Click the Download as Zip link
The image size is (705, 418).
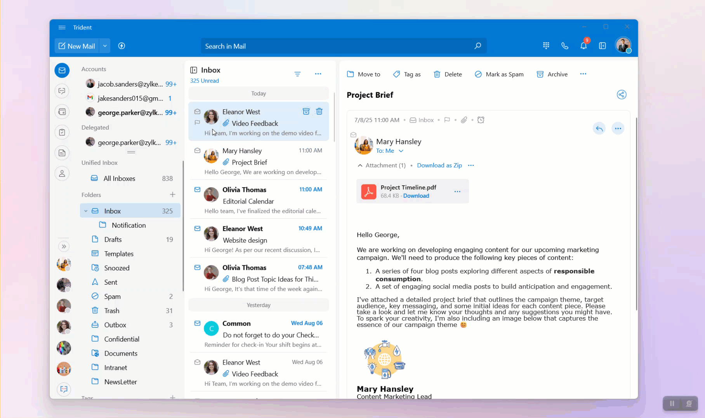(439, 165)
